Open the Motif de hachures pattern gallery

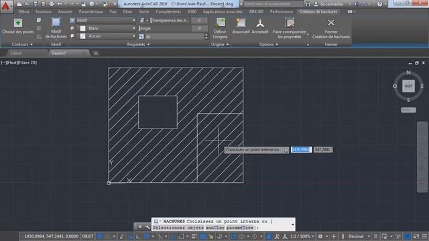56,28
